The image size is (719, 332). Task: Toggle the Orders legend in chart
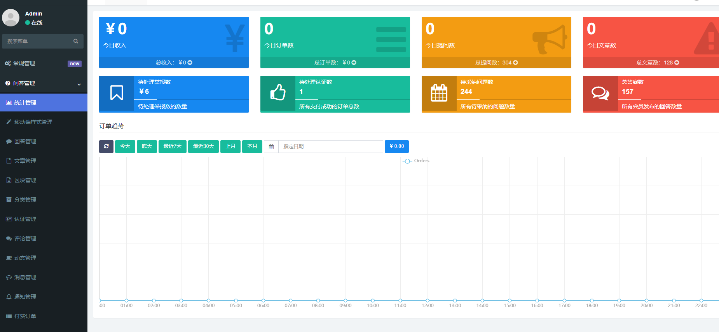tap(416, 161)
